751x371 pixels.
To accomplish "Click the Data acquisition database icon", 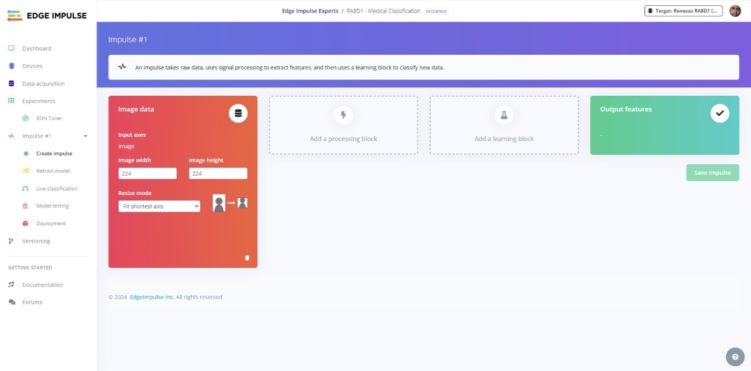I will coord(11,83).
